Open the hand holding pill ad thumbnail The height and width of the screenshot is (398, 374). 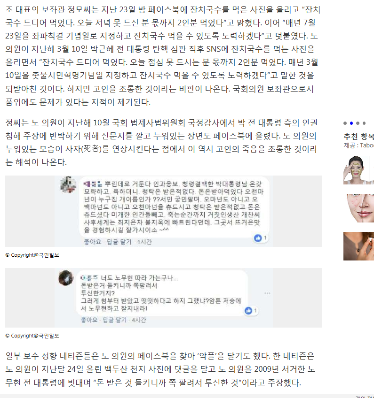[x=359, y=246]
